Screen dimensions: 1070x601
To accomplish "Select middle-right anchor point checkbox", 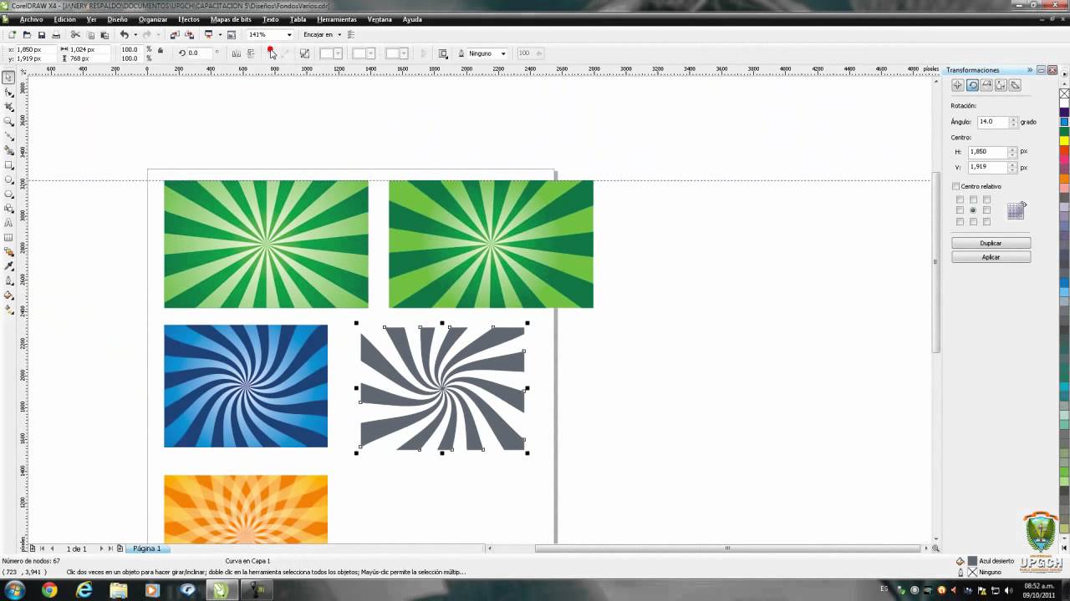I will [986, 210].
